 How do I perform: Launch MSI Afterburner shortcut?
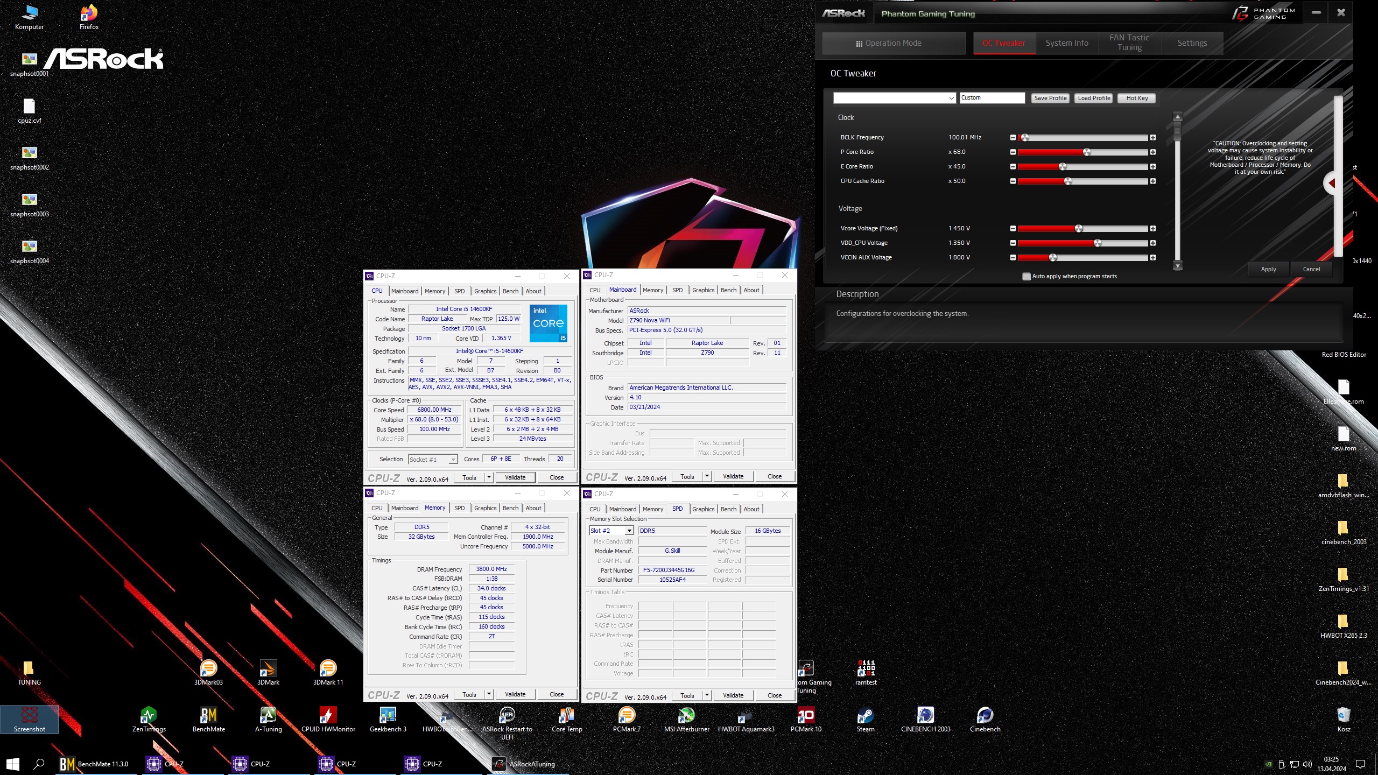[686, 720]
